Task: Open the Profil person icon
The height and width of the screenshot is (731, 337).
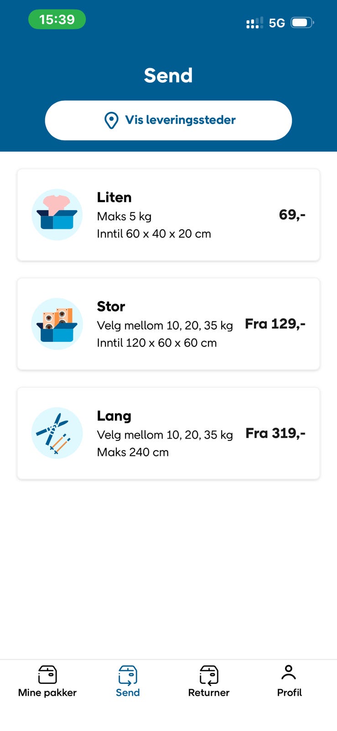Action: [289, 673]
